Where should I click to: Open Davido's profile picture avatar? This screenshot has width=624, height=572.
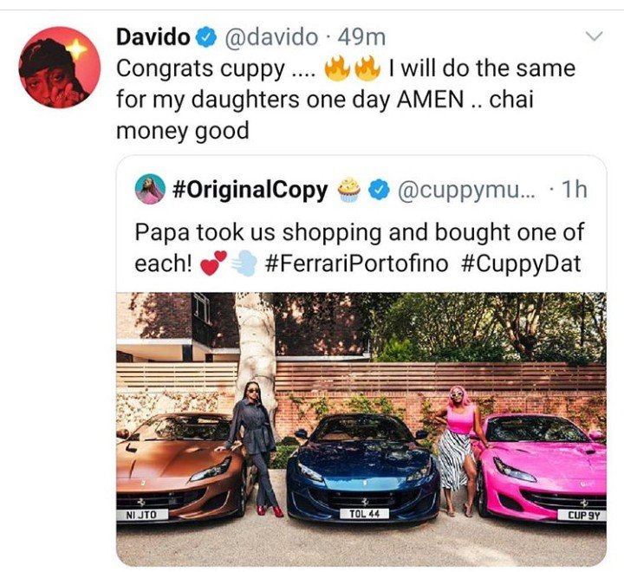pos(60,68)
